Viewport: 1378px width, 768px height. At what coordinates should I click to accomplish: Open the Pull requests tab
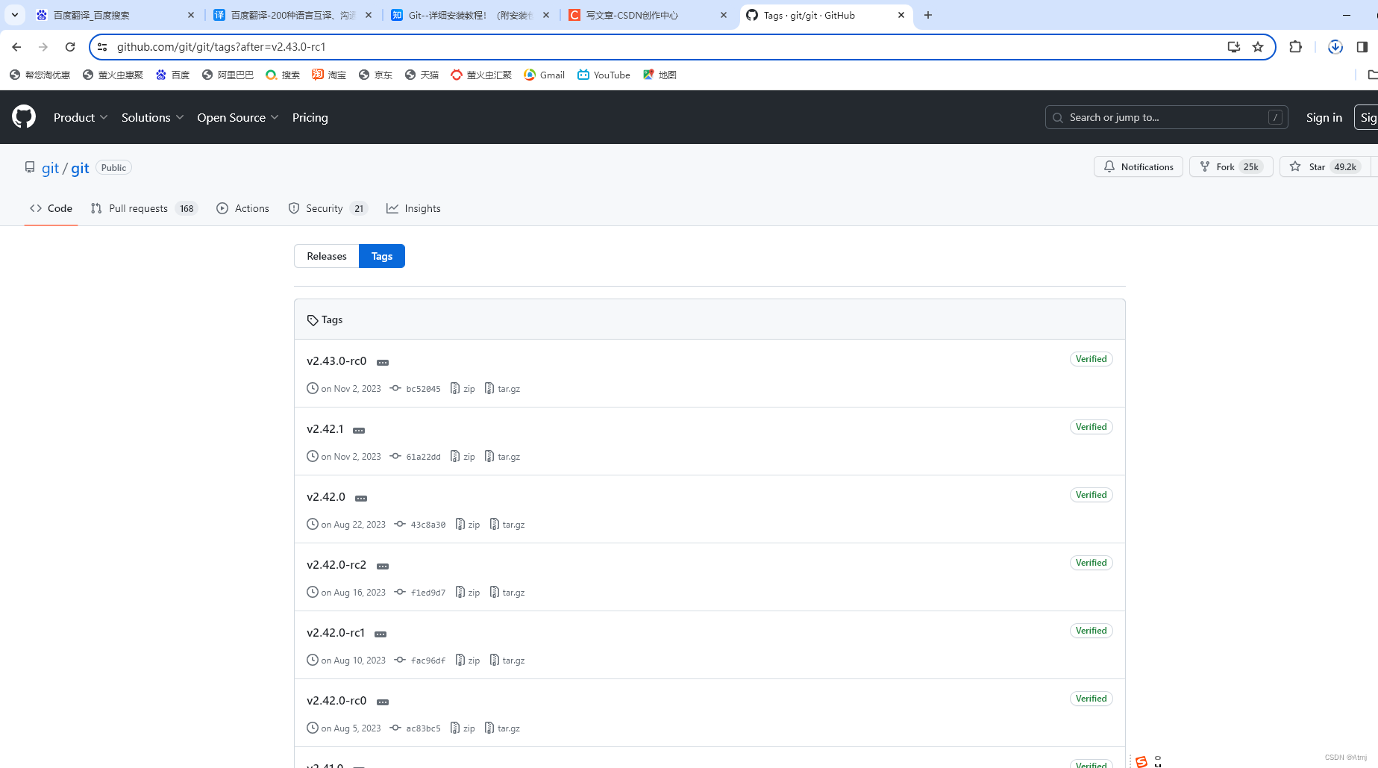click(x=144, y=208)
